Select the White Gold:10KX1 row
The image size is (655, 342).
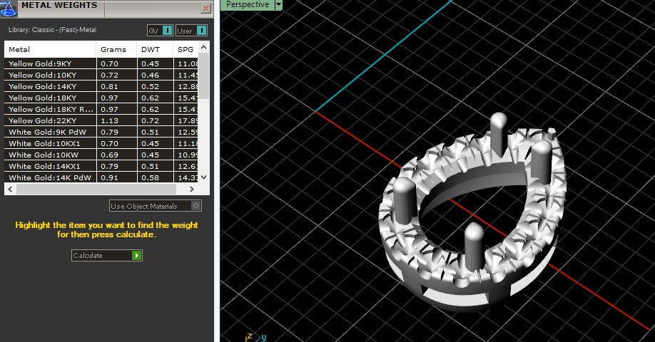click(x=101, y=143)
